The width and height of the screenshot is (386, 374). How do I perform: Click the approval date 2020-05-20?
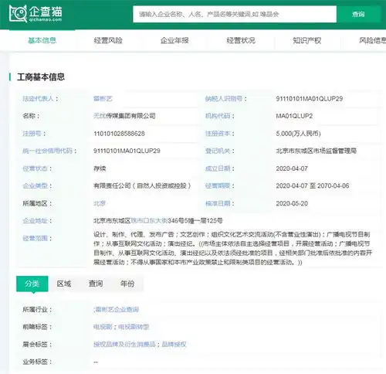(x=292, y=203)
